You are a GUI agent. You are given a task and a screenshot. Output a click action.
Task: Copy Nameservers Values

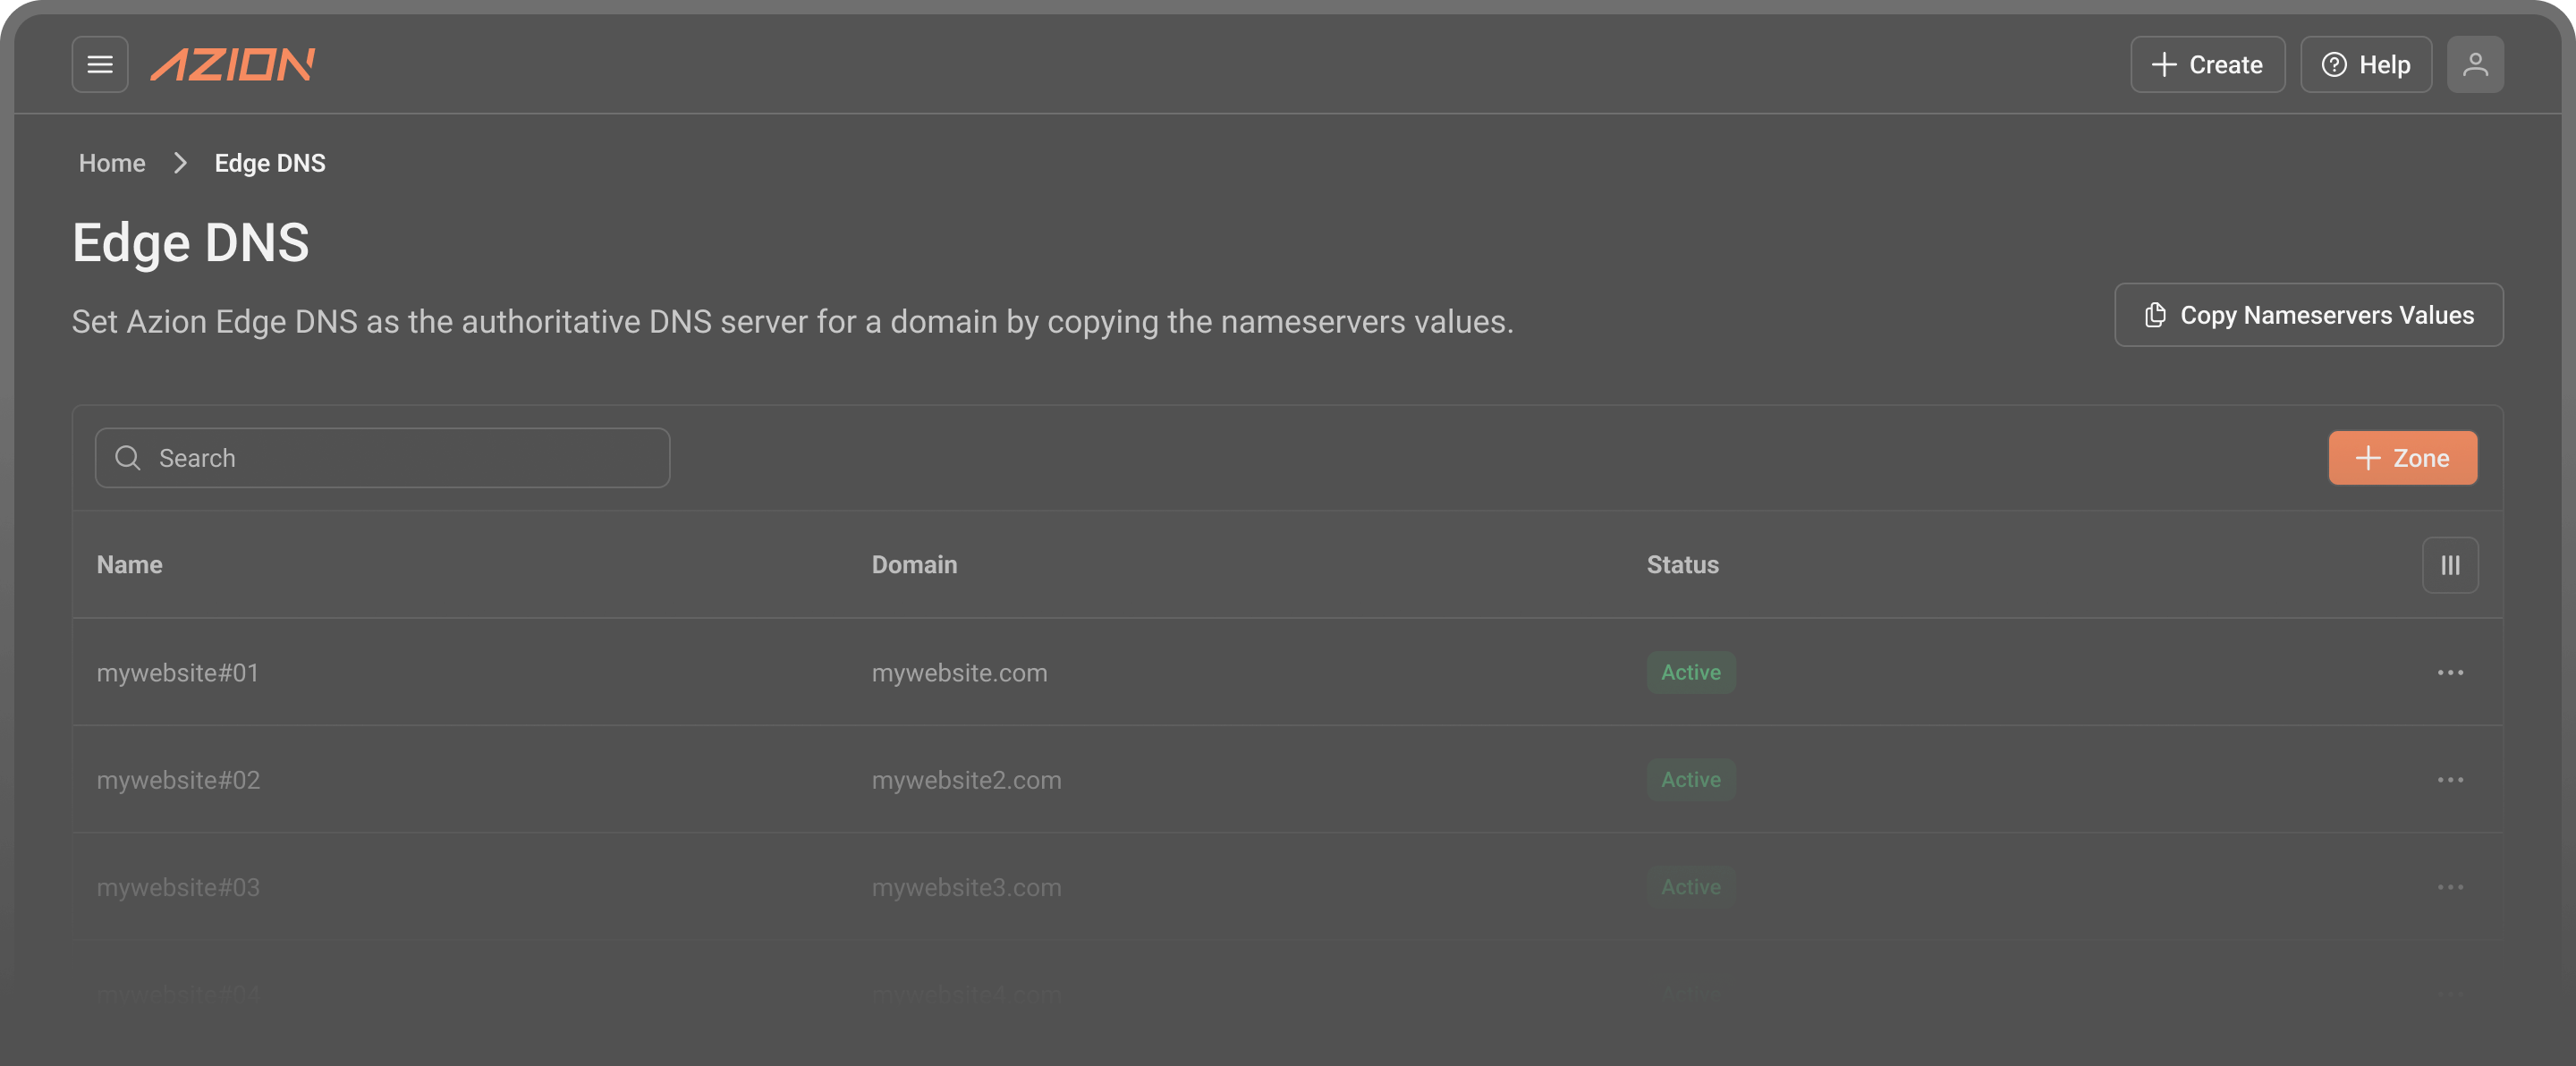2309,315
